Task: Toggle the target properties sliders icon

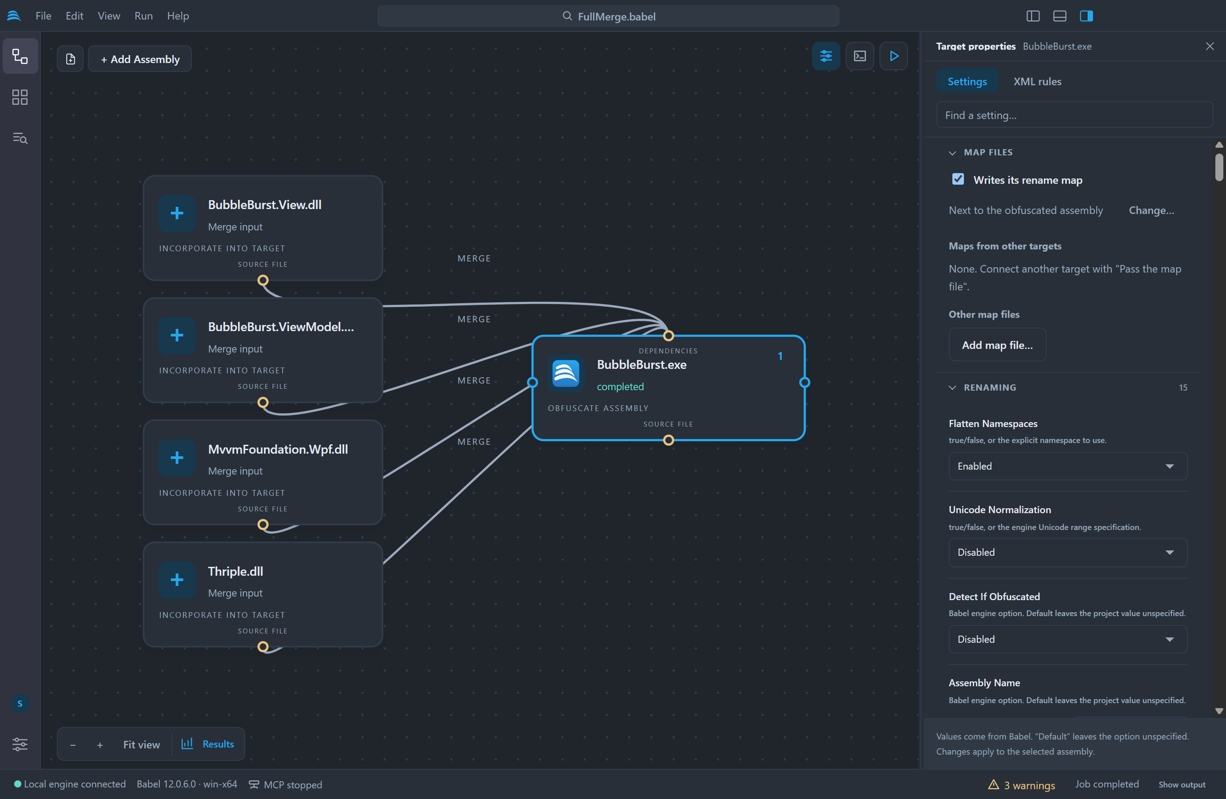Action: tap(826, 55)
